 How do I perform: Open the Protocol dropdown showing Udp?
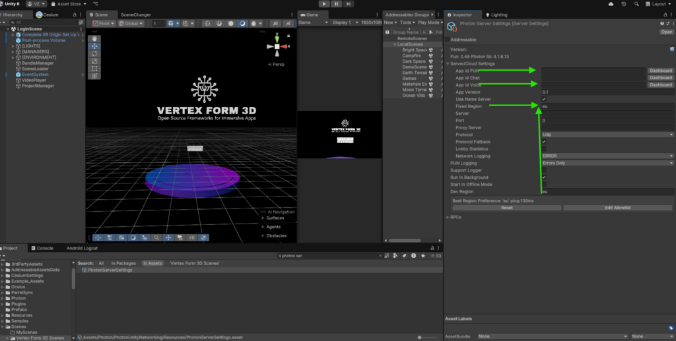click(607, 135)
